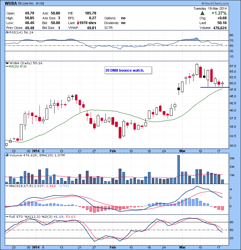Click the Last trade size 1970 shrs
This screenshot has height=250, width=241.
point(88,23)
